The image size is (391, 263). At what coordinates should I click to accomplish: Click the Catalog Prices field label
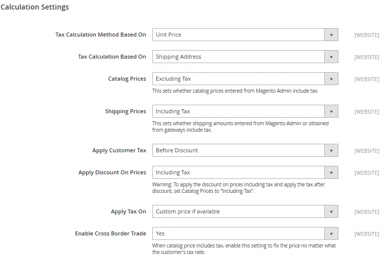click(x=127, y=79)
